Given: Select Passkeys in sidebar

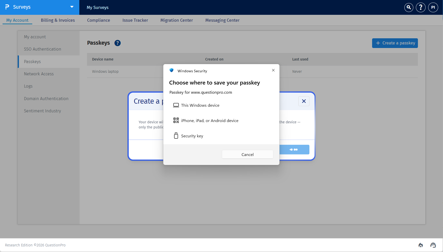Looking at the screenshot, I should click(49, 62).
